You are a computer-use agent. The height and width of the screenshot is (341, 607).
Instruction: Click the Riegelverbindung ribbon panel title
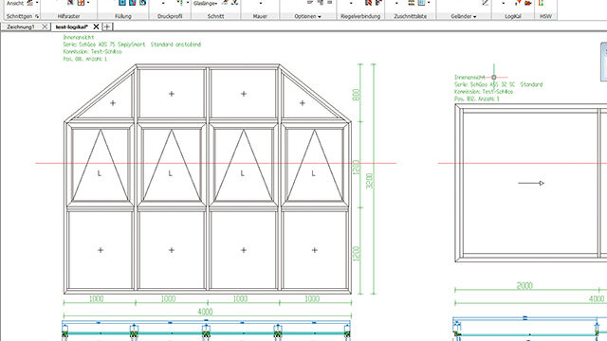(x=360, y=16)
